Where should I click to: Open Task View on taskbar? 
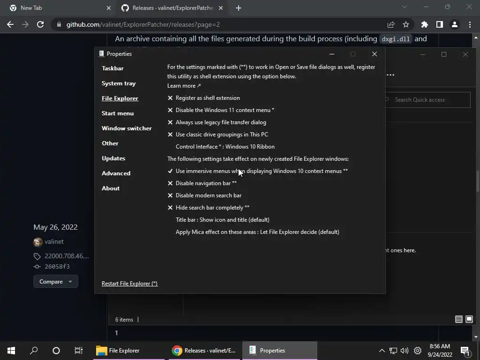(x=79, y=351)
